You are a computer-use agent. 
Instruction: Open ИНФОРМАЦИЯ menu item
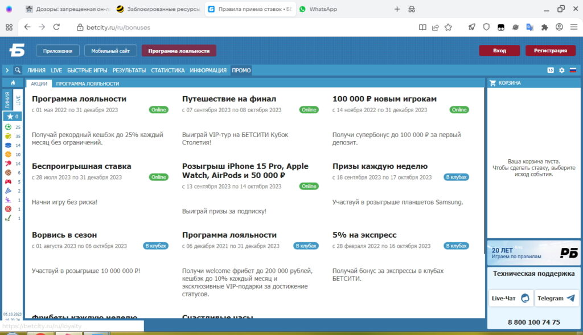[208, 70]
